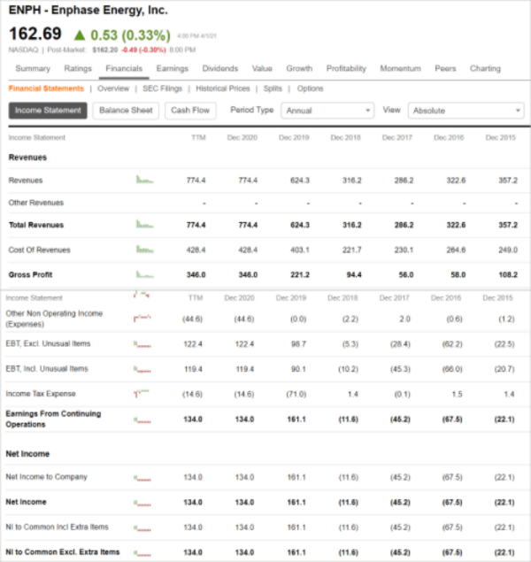The height and width of the screenshot is (562, 531).
Task: Open the Period Type Annual dropdown
Action: [x=327, y=111]
